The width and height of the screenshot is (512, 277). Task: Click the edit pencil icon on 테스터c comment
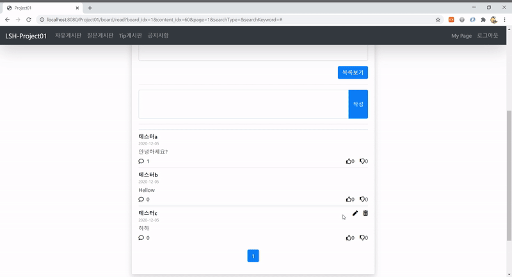(x=355, y=213)
